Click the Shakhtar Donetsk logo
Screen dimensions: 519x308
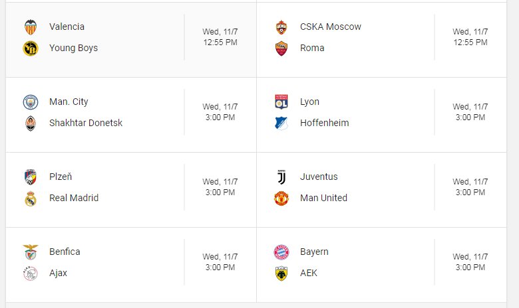tap(31, 123)
